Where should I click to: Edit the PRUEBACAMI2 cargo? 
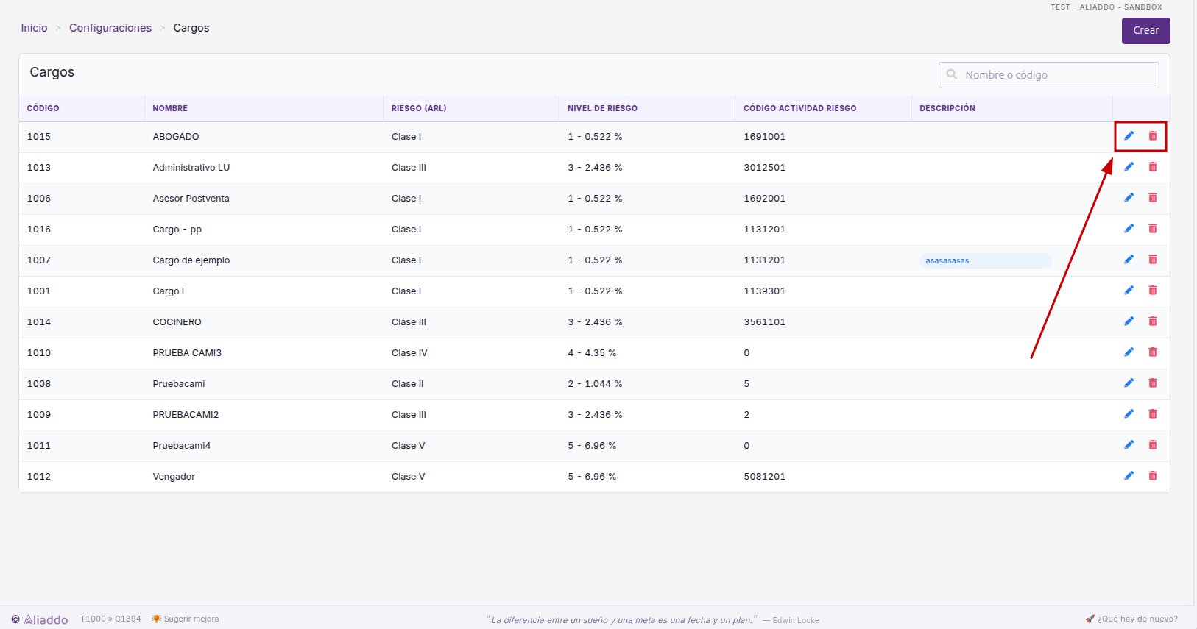coord(1129,414)
